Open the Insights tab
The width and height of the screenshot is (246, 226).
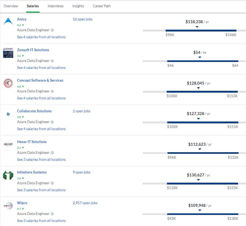point(78,6)
